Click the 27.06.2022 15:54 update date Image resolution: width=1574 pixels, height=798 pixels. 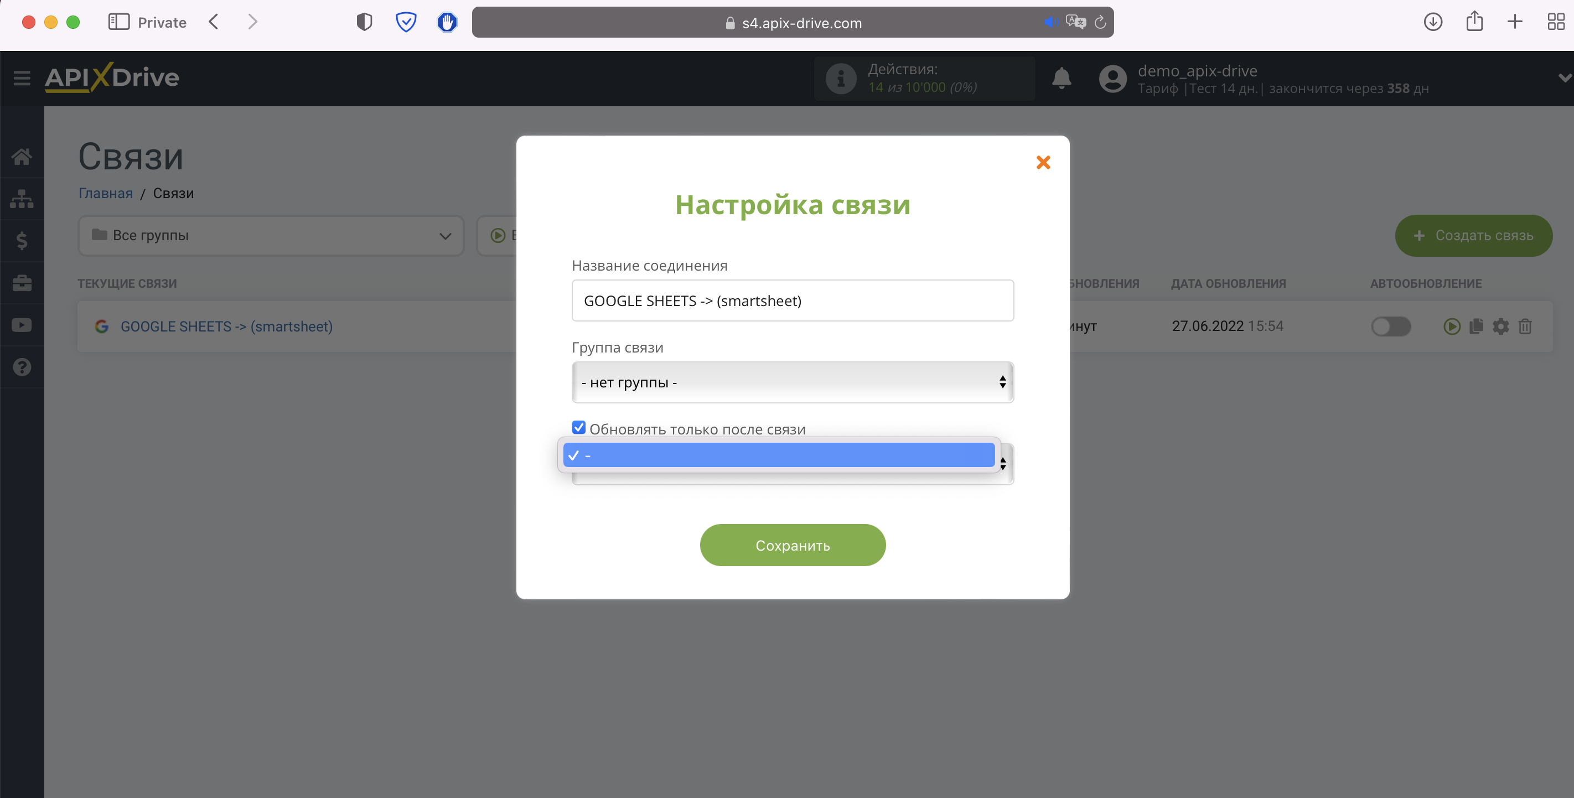[1227, 327]
